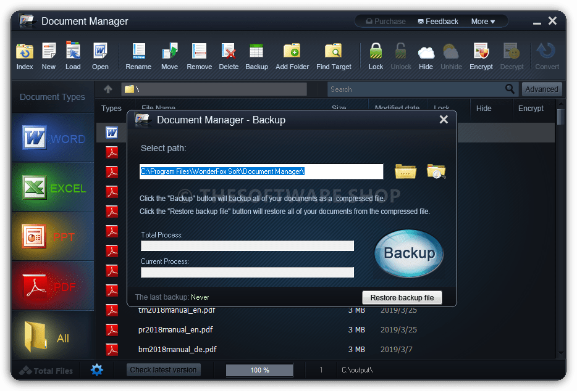Click the Encrypt shield icon
Viewport: 577px width, 391px height.
coord(481,56)
